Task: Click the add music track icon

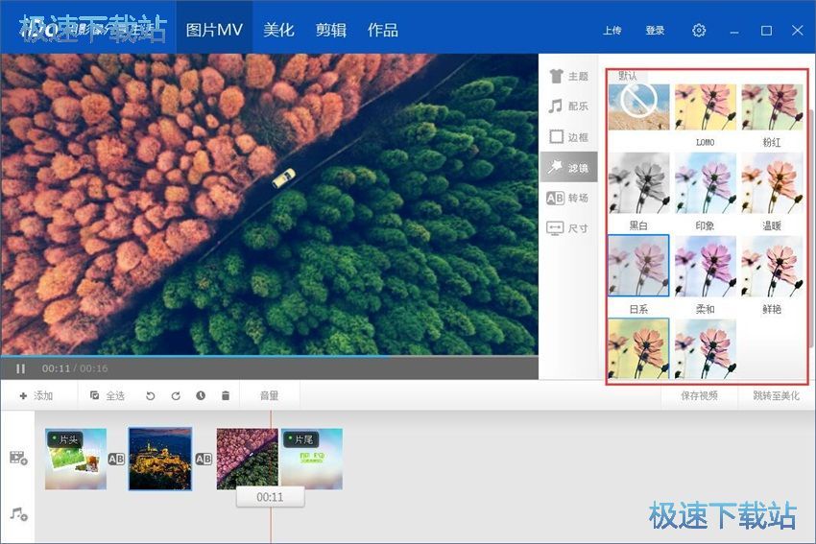Action: point(18,514)
